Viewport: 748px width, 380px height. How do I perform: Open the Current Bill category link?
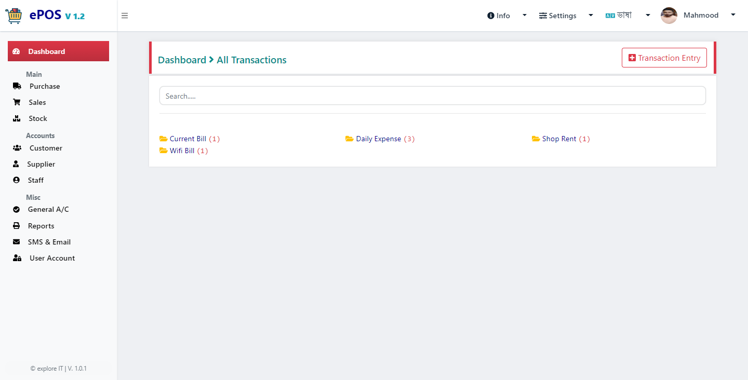point(188,139)
